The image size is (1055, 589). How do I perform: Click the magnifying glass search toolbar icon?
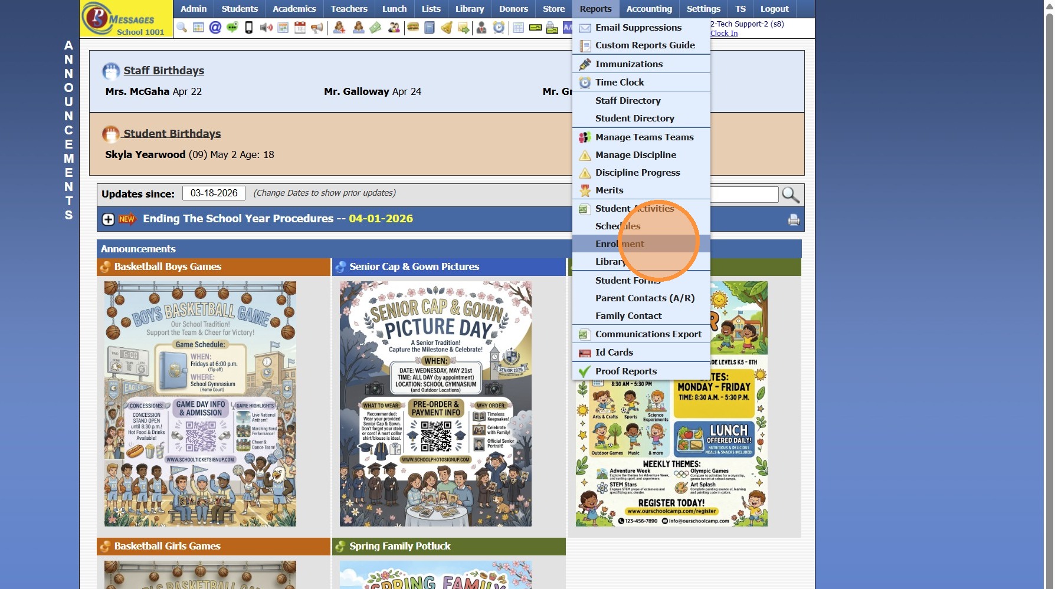pos(182,28)
